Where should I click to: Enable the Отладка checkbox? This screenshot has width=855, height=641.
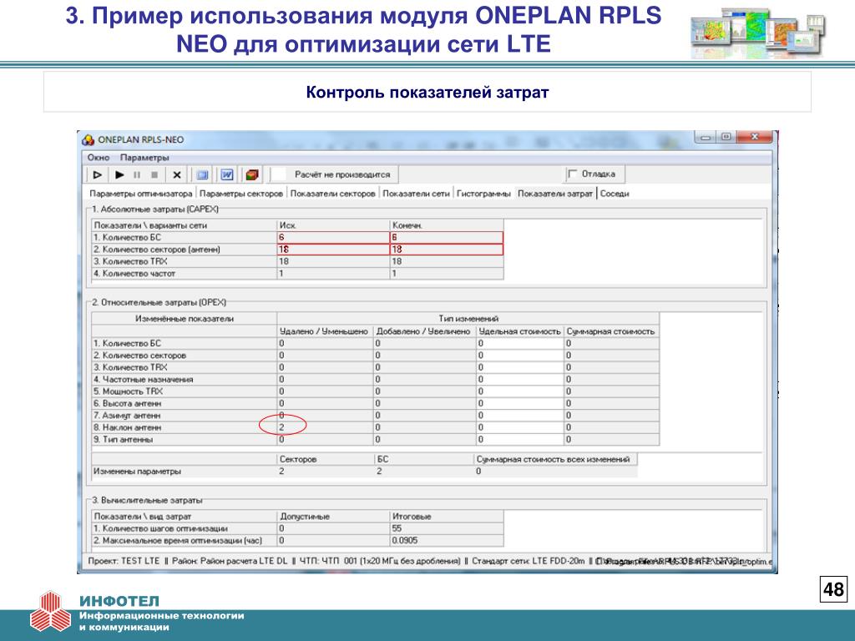tap(573, 174)
